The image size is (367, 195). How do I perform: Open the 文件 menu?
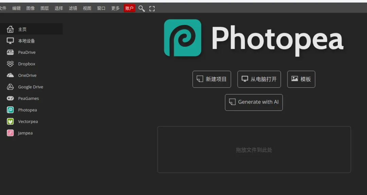point(3,8)
